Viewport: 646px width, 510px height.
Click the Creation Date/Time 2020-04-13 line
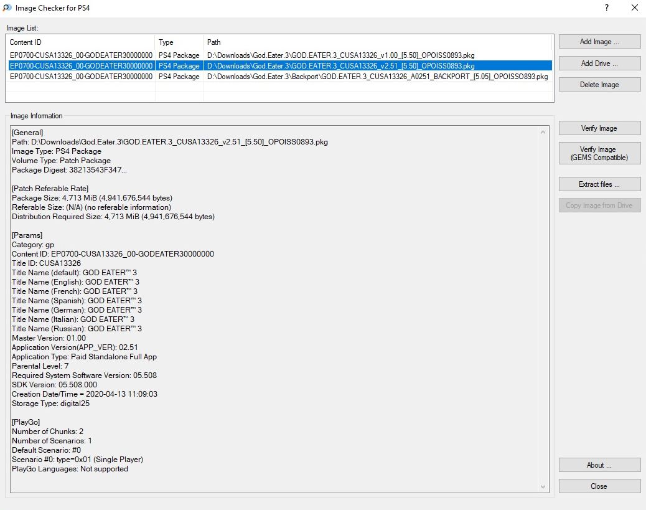tap(85, 394)
